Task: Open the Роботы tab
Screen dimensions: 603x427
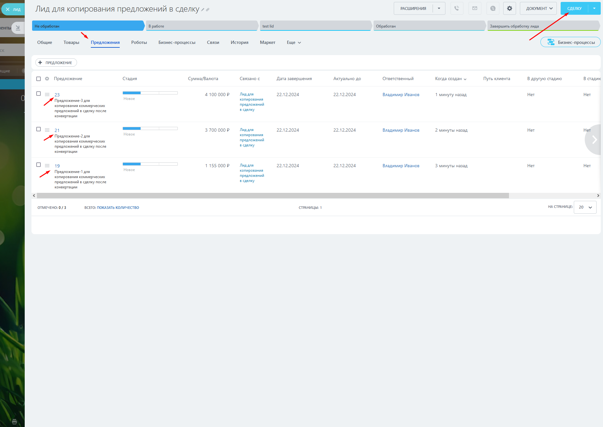Action: [139, 42]
